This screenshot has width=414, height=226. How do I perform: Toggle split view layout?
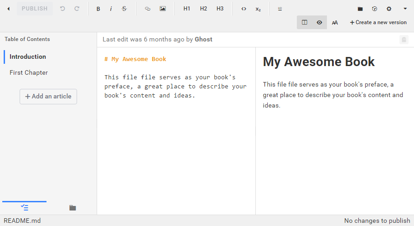click(x=305, y=22)
